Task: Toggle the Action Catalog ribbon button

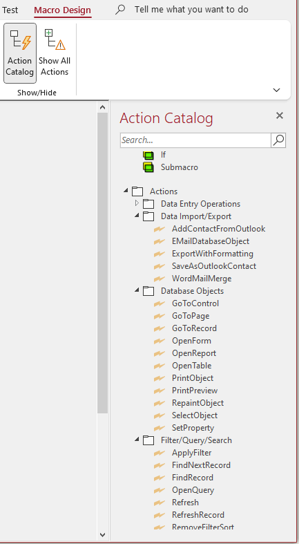Action: point(20,53)
